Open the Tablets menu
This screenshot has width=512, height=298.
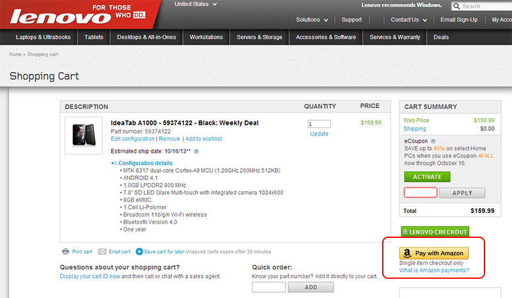click(x=93, y=37)
